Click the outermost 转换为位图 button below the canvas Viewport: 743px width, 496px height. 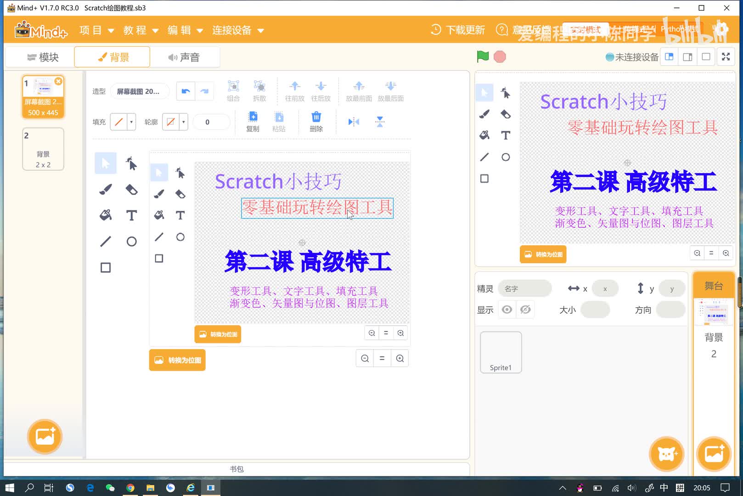[x=177, y=360]
